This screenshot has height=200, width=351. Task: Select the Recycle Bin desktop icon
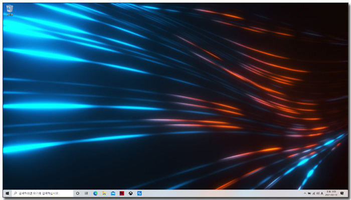point(10,11)
